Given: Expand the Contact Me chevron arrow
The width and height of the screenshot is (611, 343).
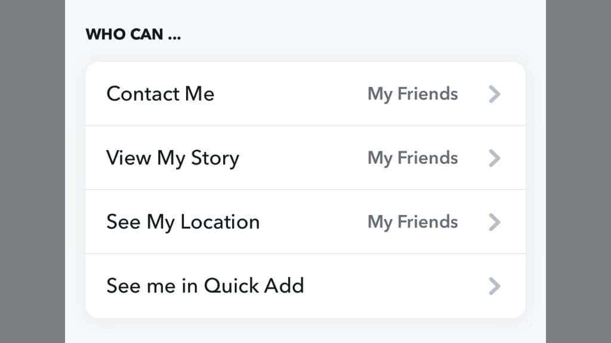Looking at the screenshot, I should [x=494, y=93].
